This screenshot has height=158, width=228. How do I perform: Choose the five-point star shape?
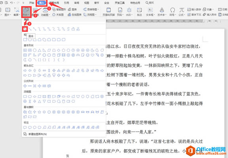[40, 112]
